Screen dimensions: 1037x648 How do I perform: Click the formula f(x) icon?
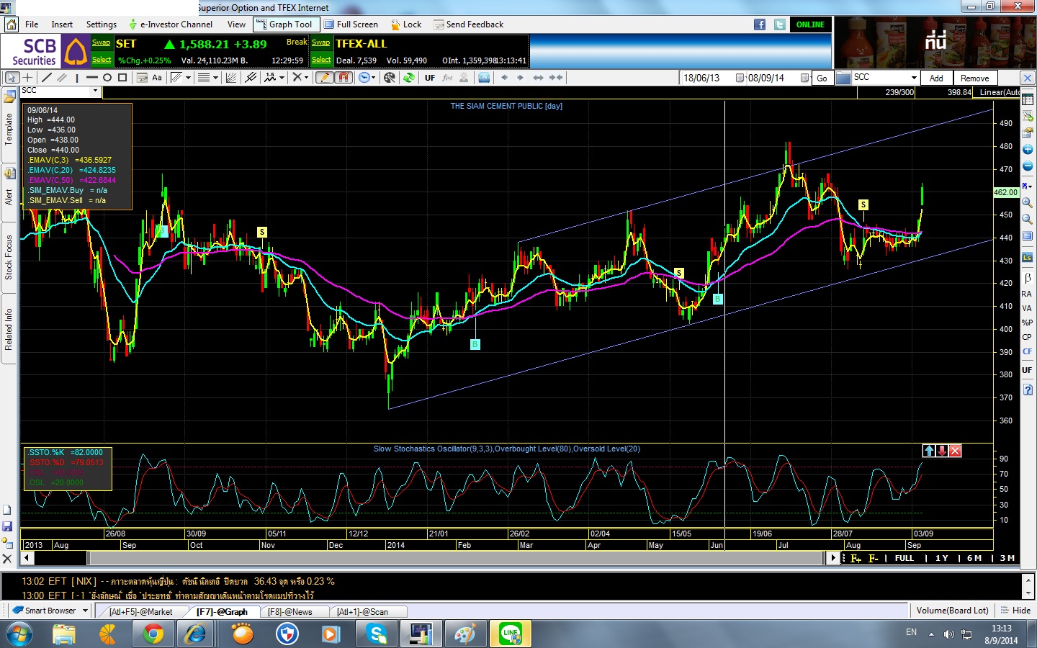pos(447,78)
